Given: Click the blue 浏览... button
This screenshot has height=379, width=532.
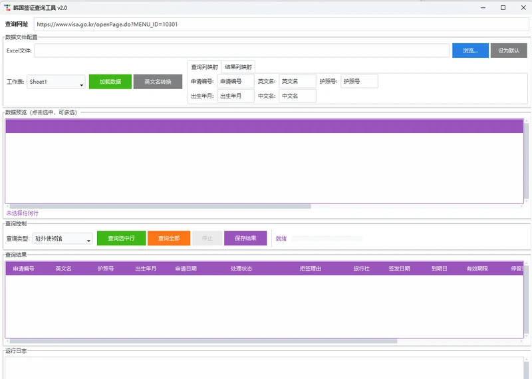Looking at the screenshot, I should click(x=470, y=51).
